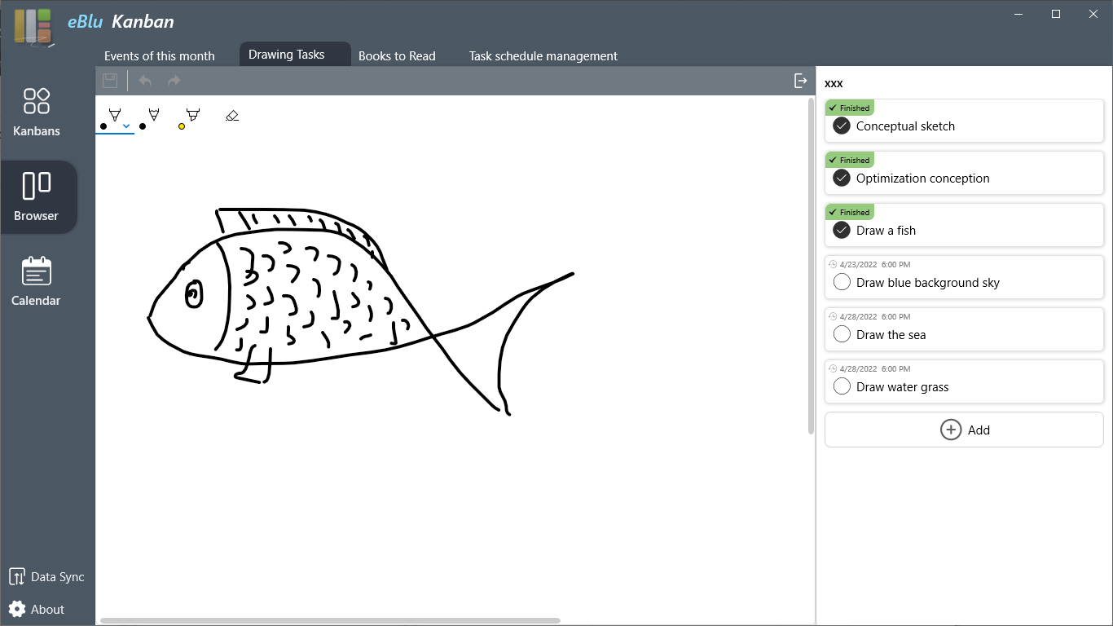Click the exit drawing icon

[800, 80]
